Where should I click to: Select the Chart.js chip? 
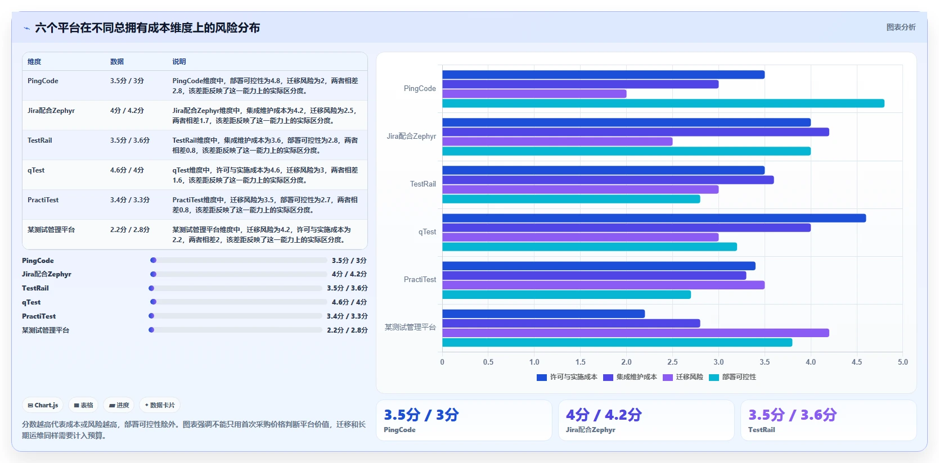(43, 405)
